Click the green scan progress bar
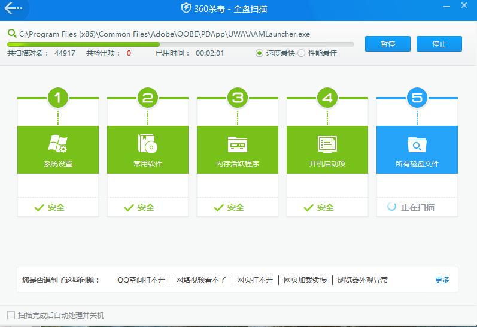Viewport: 477px width, 327px height. 181,44
